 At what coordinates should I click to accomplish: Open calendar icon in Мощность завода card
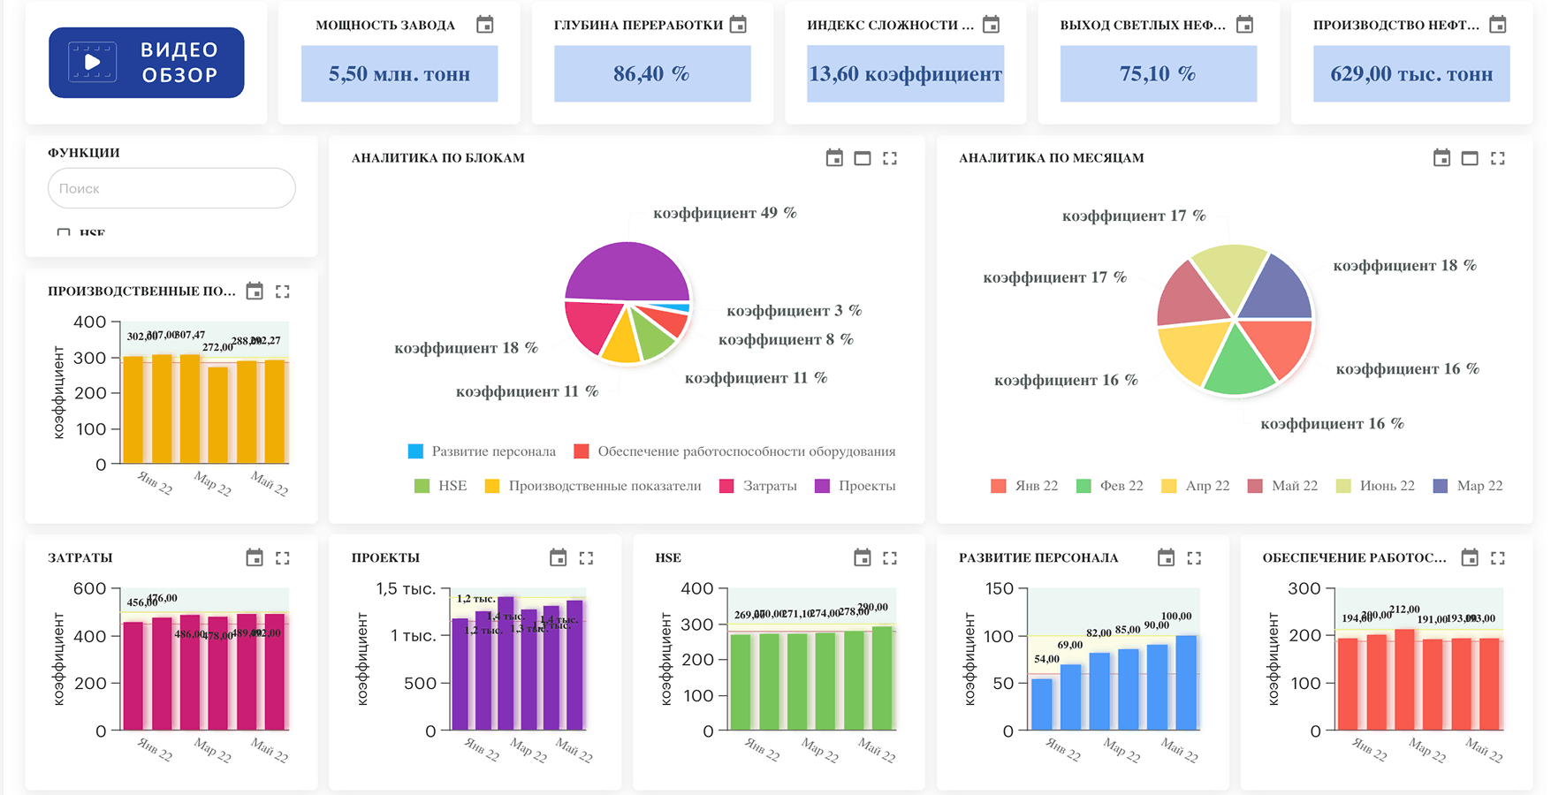click(x=485, y=25)
